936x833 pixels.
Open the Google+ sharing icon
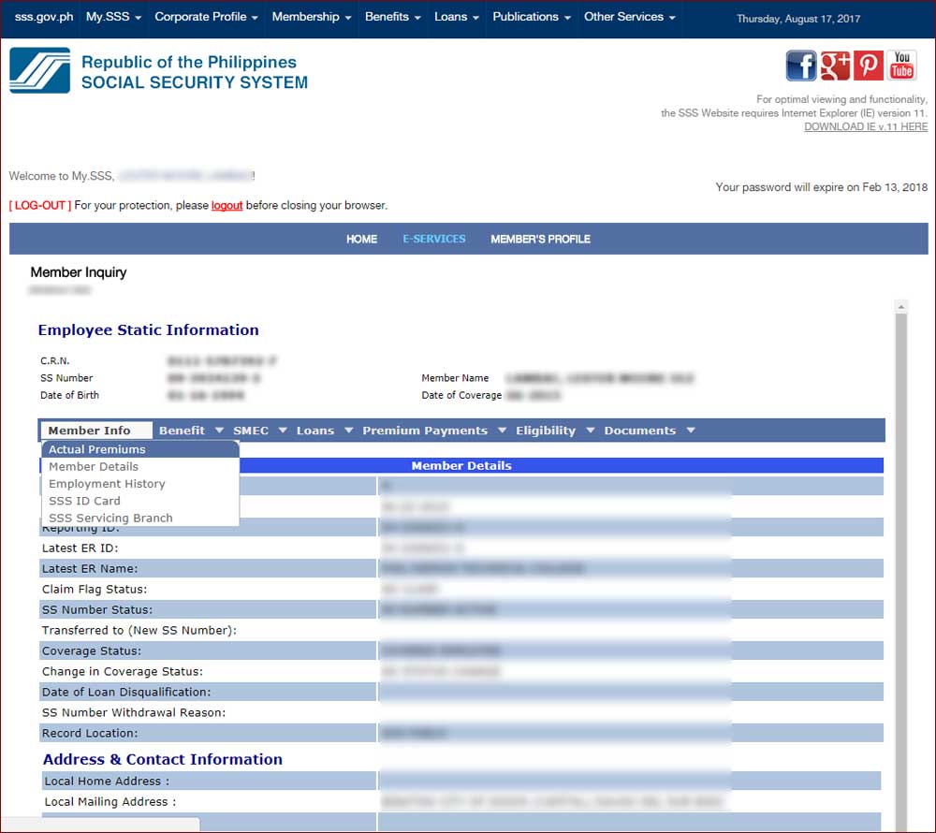coord(835,65)
